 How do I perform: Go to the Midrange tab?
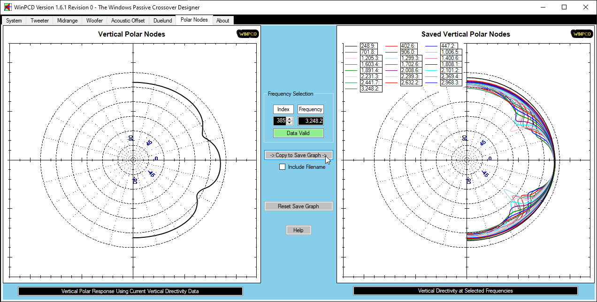pyautogui.click(x=68, y=21)
